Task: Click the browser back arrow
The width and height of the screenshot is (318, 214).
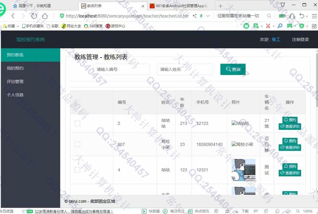Action: pyautogui.click(x=13, y=16)
